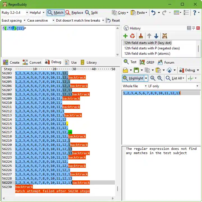
Task: Open the panel layout grid icon
Action: [x=176, y=13]
